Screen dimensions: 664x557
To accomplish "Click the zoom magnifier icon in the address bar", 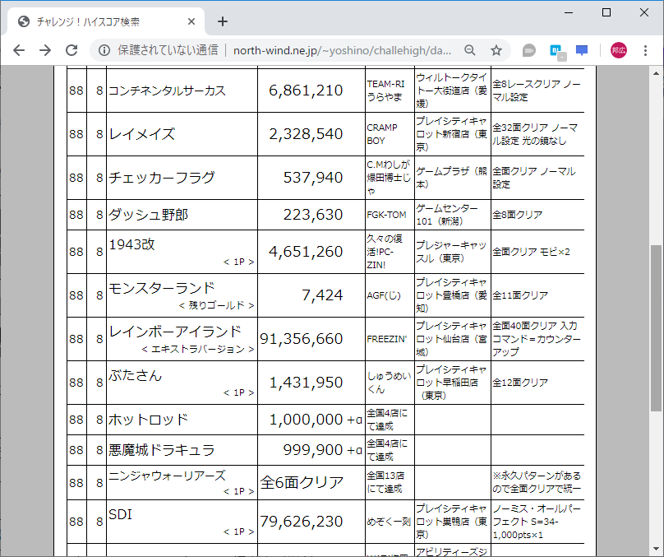I will (x=469, y=50).
